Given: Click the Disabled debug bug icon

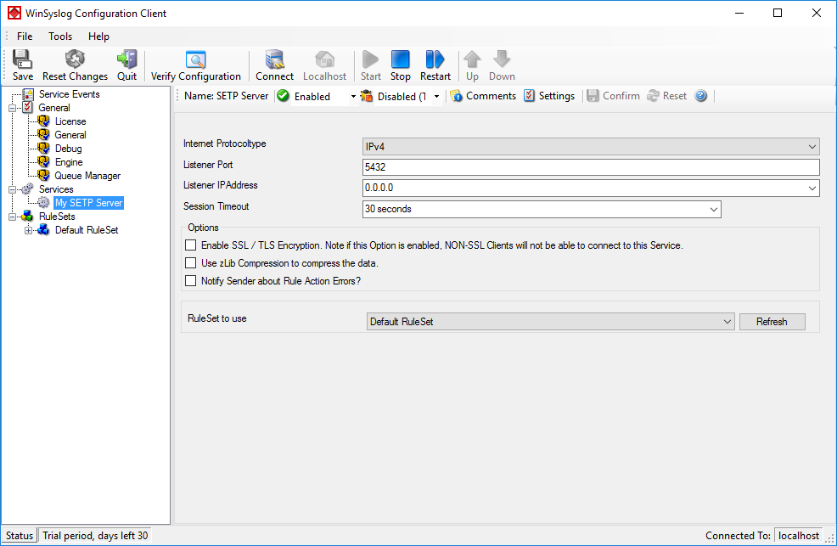Looking at the screenshot, I should (367, 96).
